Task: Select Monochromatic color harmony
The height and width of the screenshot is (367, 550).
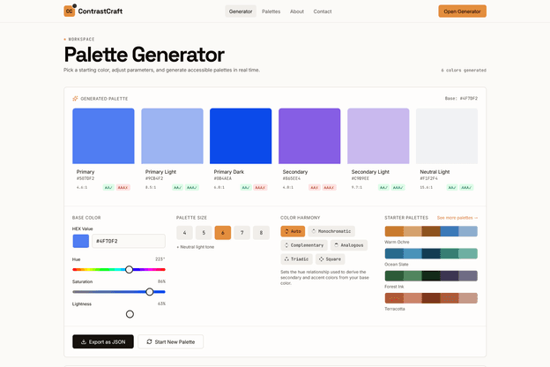Action: 331,231
